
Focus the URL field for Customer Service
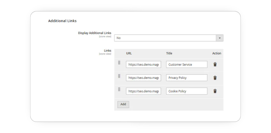[143, 65]
